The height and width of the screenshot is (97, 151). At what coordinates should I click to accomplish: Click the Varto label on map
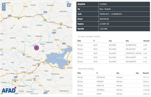(23, 42)
